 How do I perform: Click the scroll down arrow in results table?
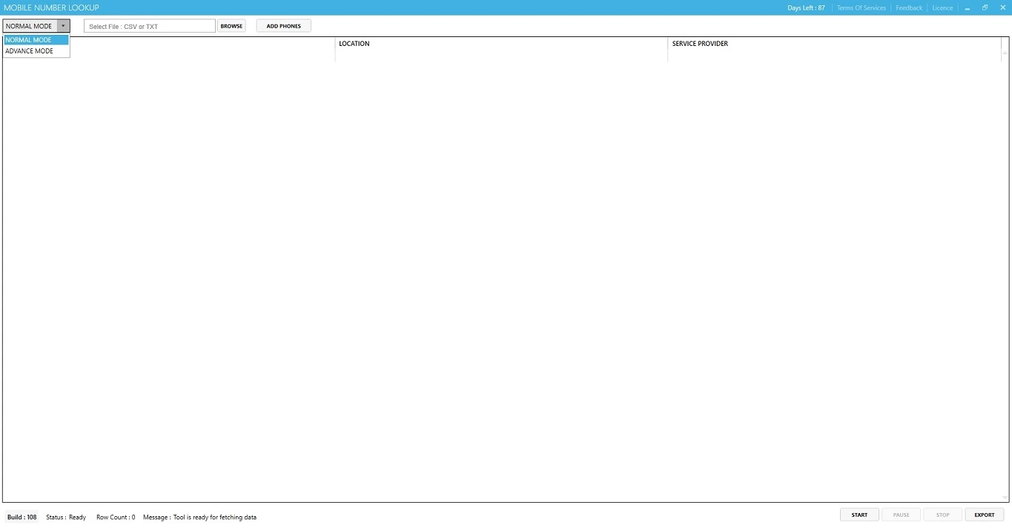click(x=1005, y=498)
